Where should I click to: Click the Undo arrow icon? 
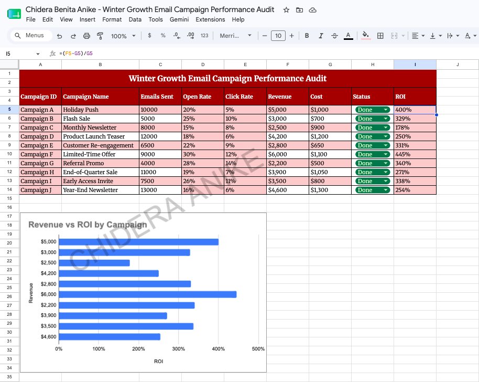59,36
